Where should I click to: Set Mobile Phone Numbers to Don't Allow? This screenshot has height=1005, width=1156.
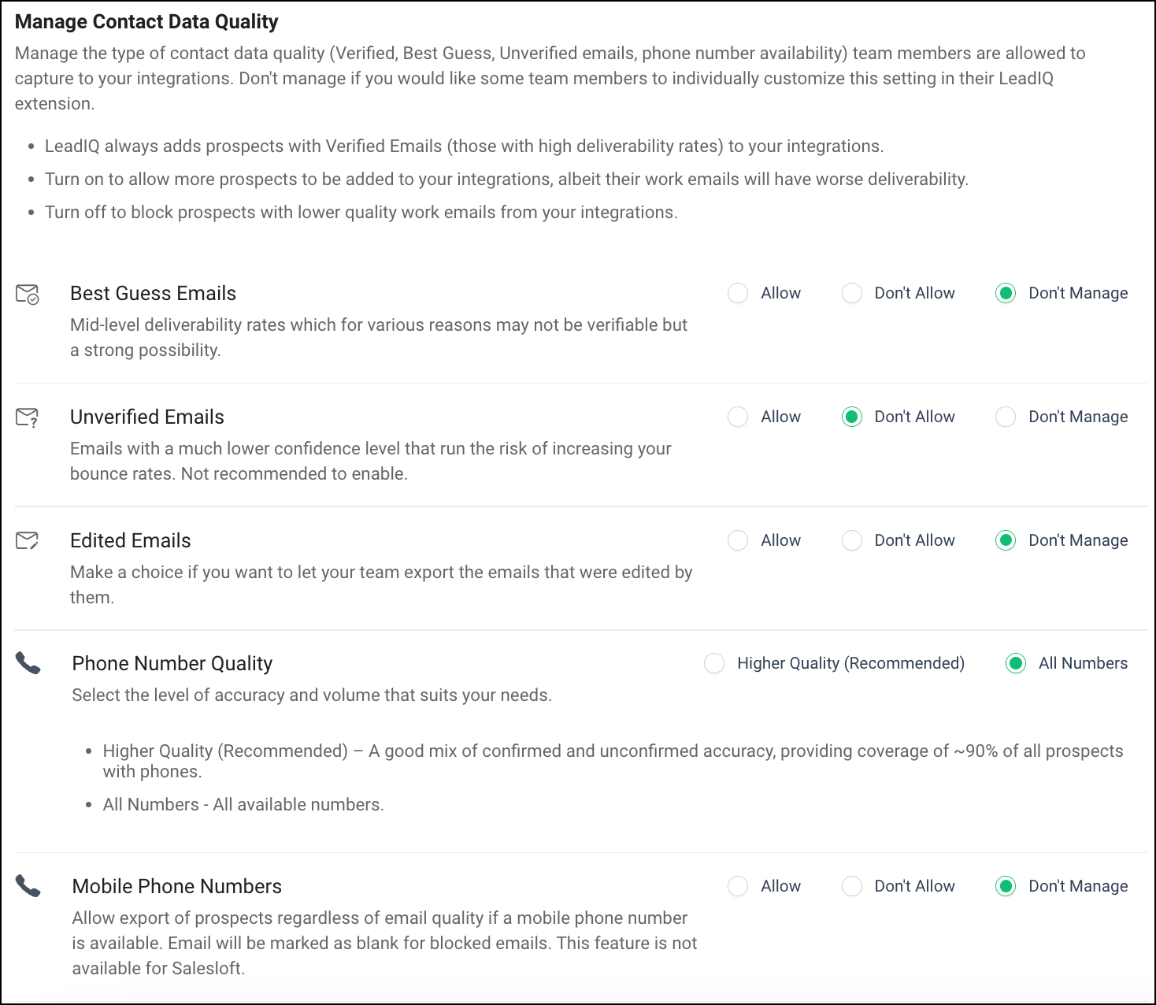pos(852,886)
